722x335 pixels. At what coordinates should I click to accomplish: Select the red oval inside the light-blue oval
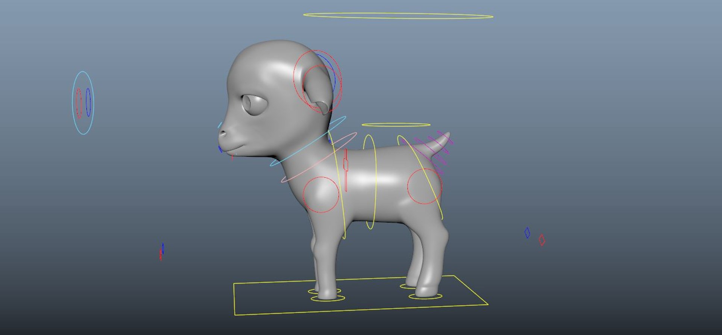(x=79, y=103)
